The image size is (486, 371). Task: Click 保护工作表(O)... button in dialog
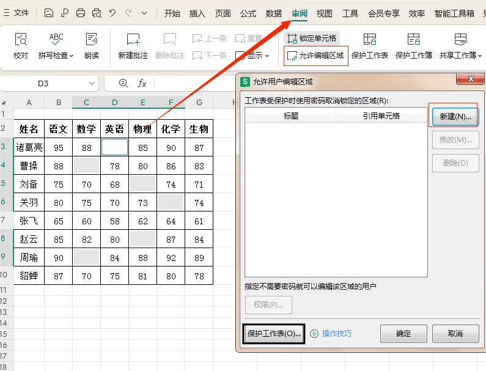[x=274, y=334]
